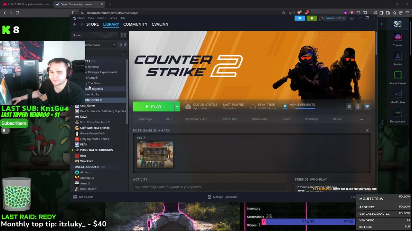412x231 pixels.
Task: Select Goose Goose Duck
Action: (x=92, y=133)
